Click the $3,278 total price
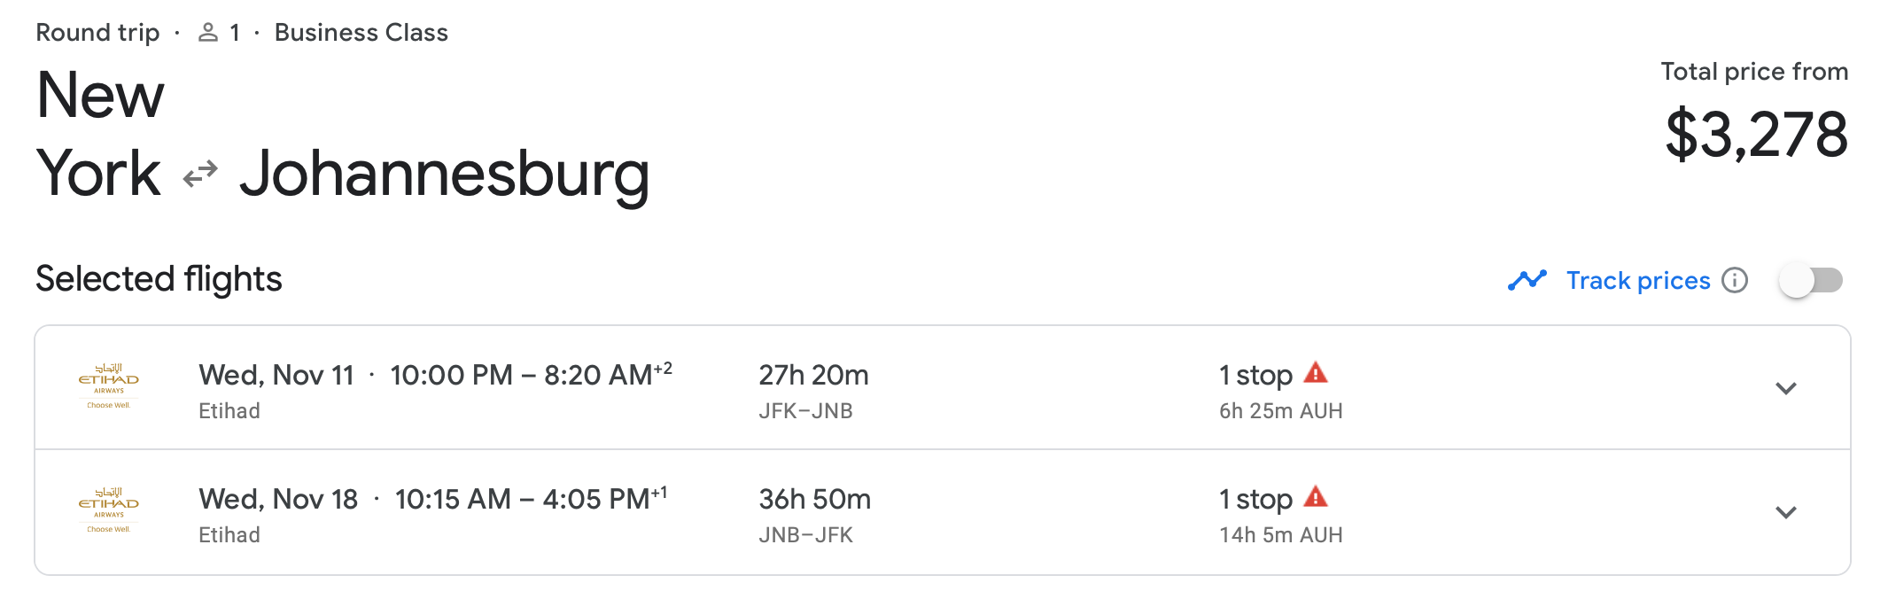This screenshot has height=599, width=1896. 1755,135
